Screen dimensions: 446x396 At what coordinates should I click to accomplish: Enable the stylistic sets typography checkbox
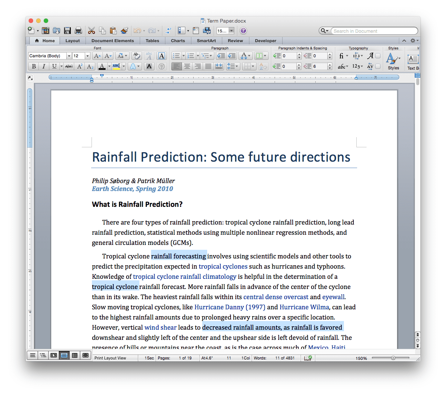pos(378,56)
